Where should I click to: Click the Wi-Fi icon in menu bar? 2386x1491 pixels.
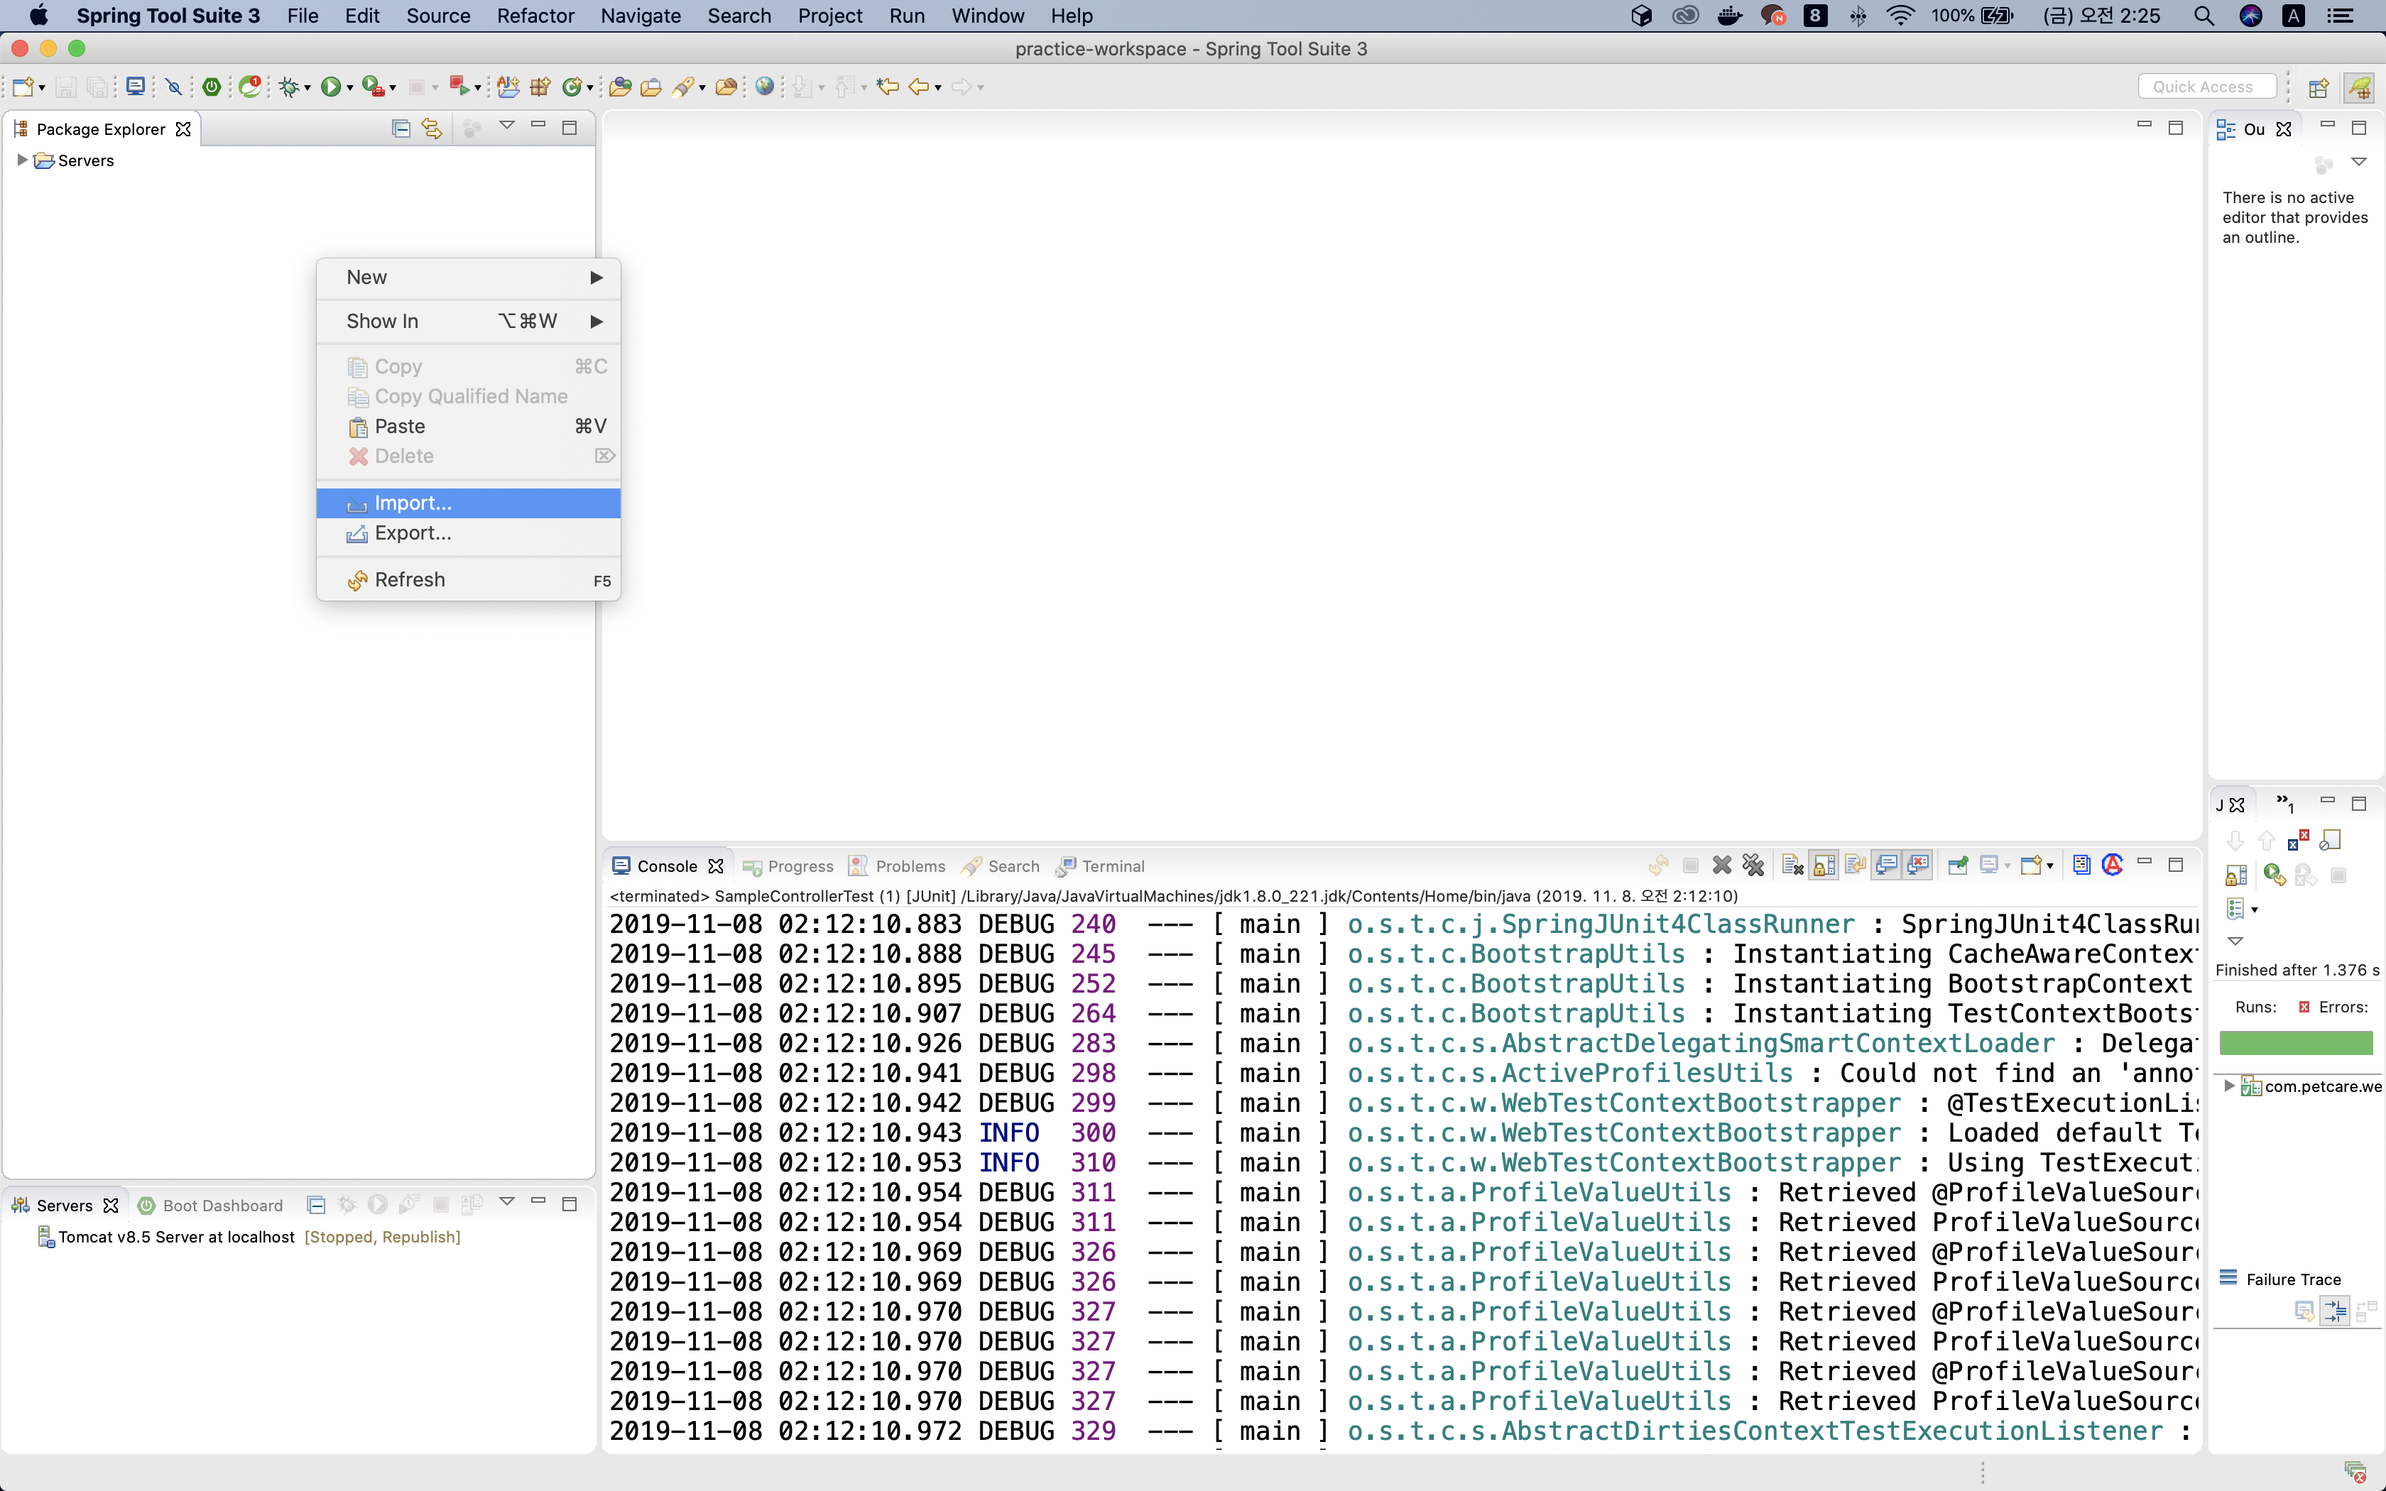click(1900, 16)
